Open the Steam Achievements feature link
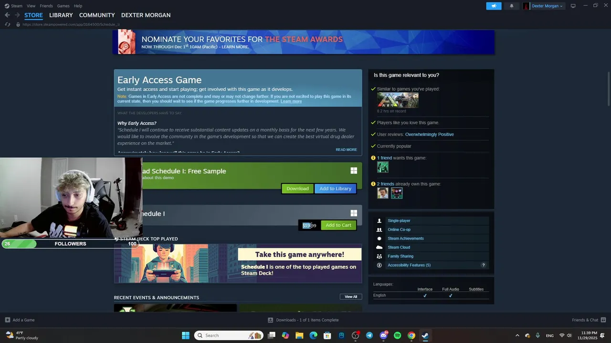The image size is (611, 343). [406, 238]
